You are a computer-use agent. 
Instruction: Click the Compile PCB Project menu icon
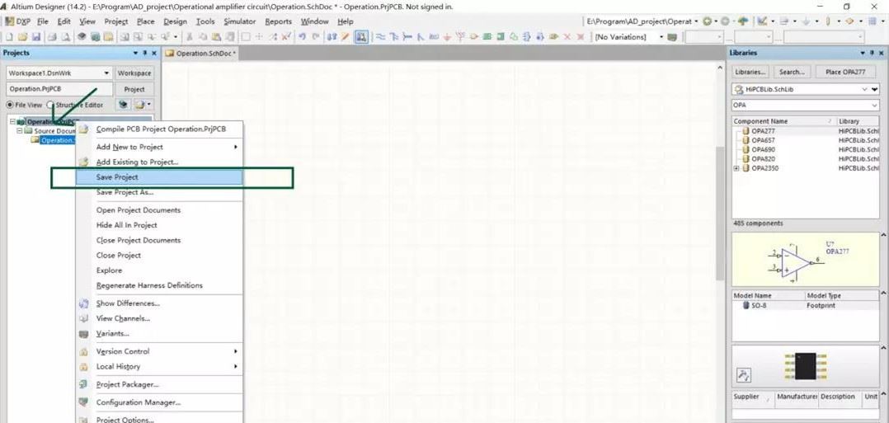83,129
